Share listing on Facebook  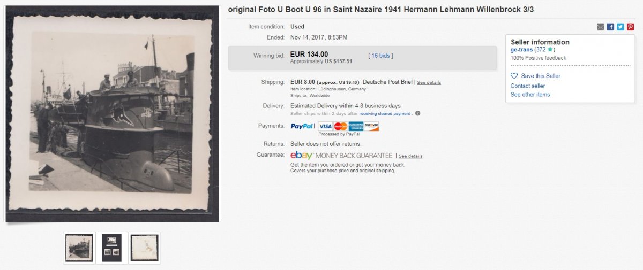click(610, 27)
